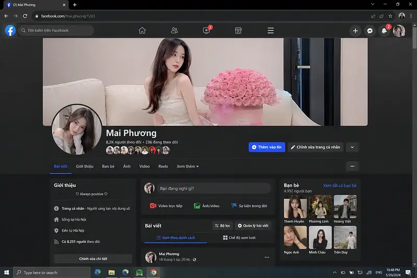Select the 'Reels' tab
Viewport: 417px width, 278px height.
[x=163, y=166]
